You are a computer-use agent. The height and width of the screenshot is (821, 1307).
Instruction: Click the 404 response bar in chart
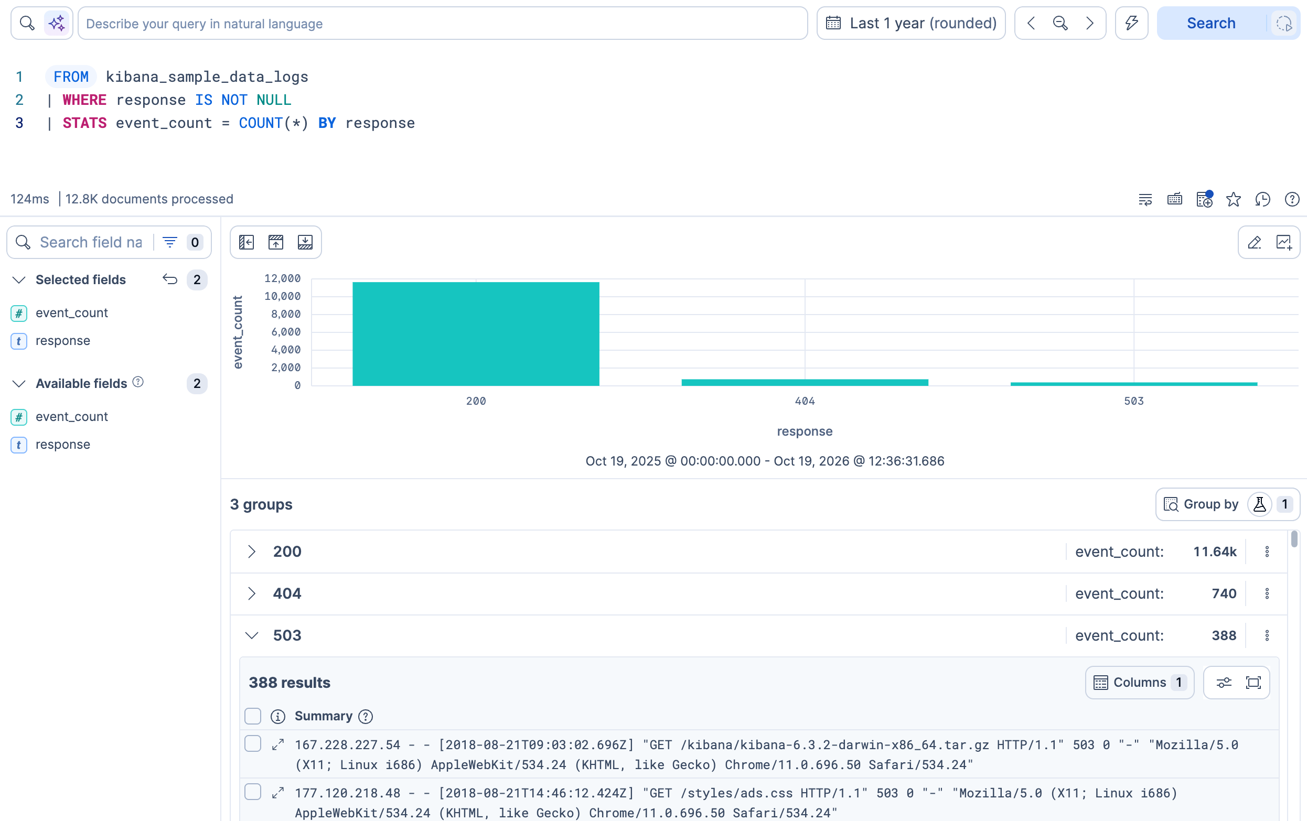coord(805,383)
